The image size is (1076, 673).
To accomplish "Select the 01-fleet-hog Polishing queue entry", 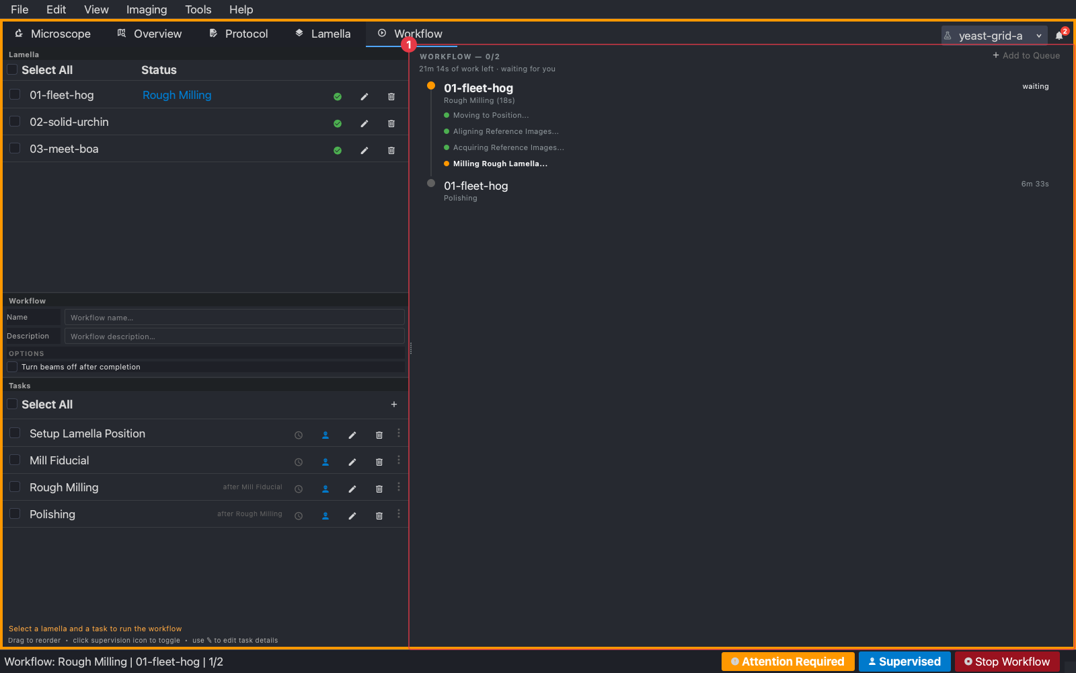I will click(738, 191).
